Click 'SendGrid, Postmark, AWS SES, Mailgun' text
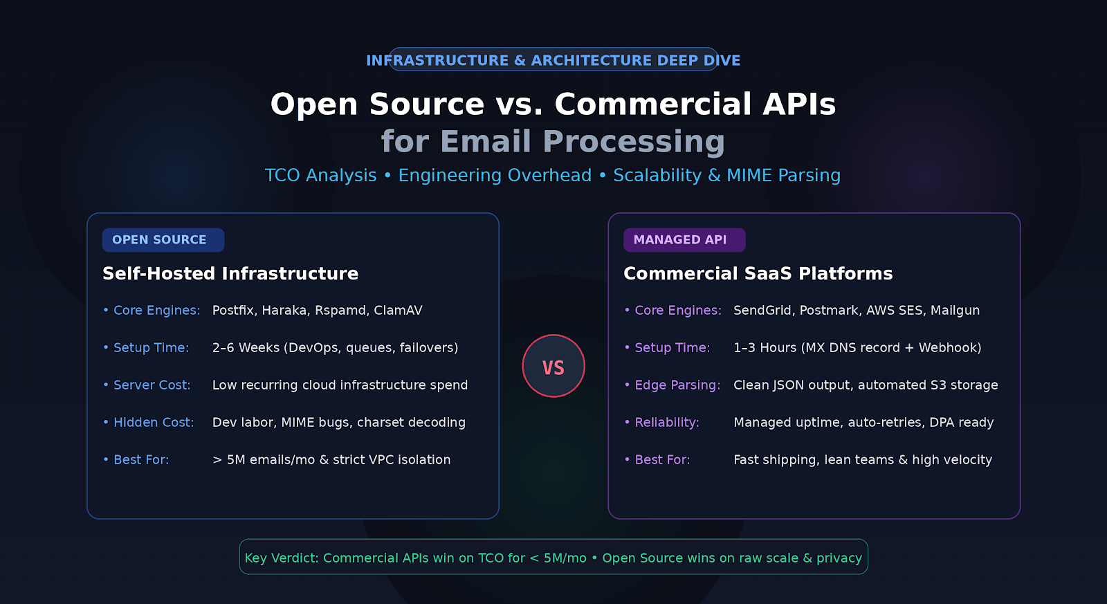Image resolution: width=1107 pixels, height=604 pixels. [857, 310]
